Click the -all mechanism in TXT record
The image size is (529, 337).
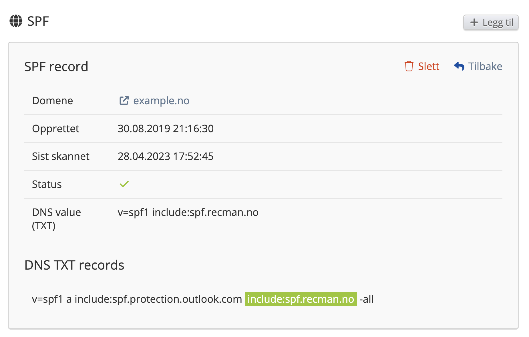point(366,299)
